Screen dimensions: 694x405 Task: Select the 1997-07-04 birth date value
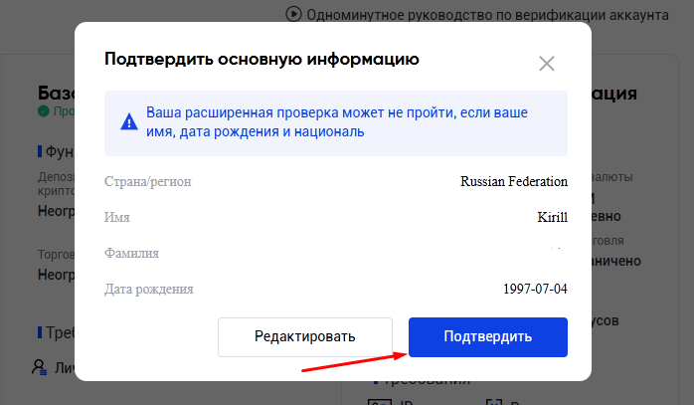pos(535,289)
